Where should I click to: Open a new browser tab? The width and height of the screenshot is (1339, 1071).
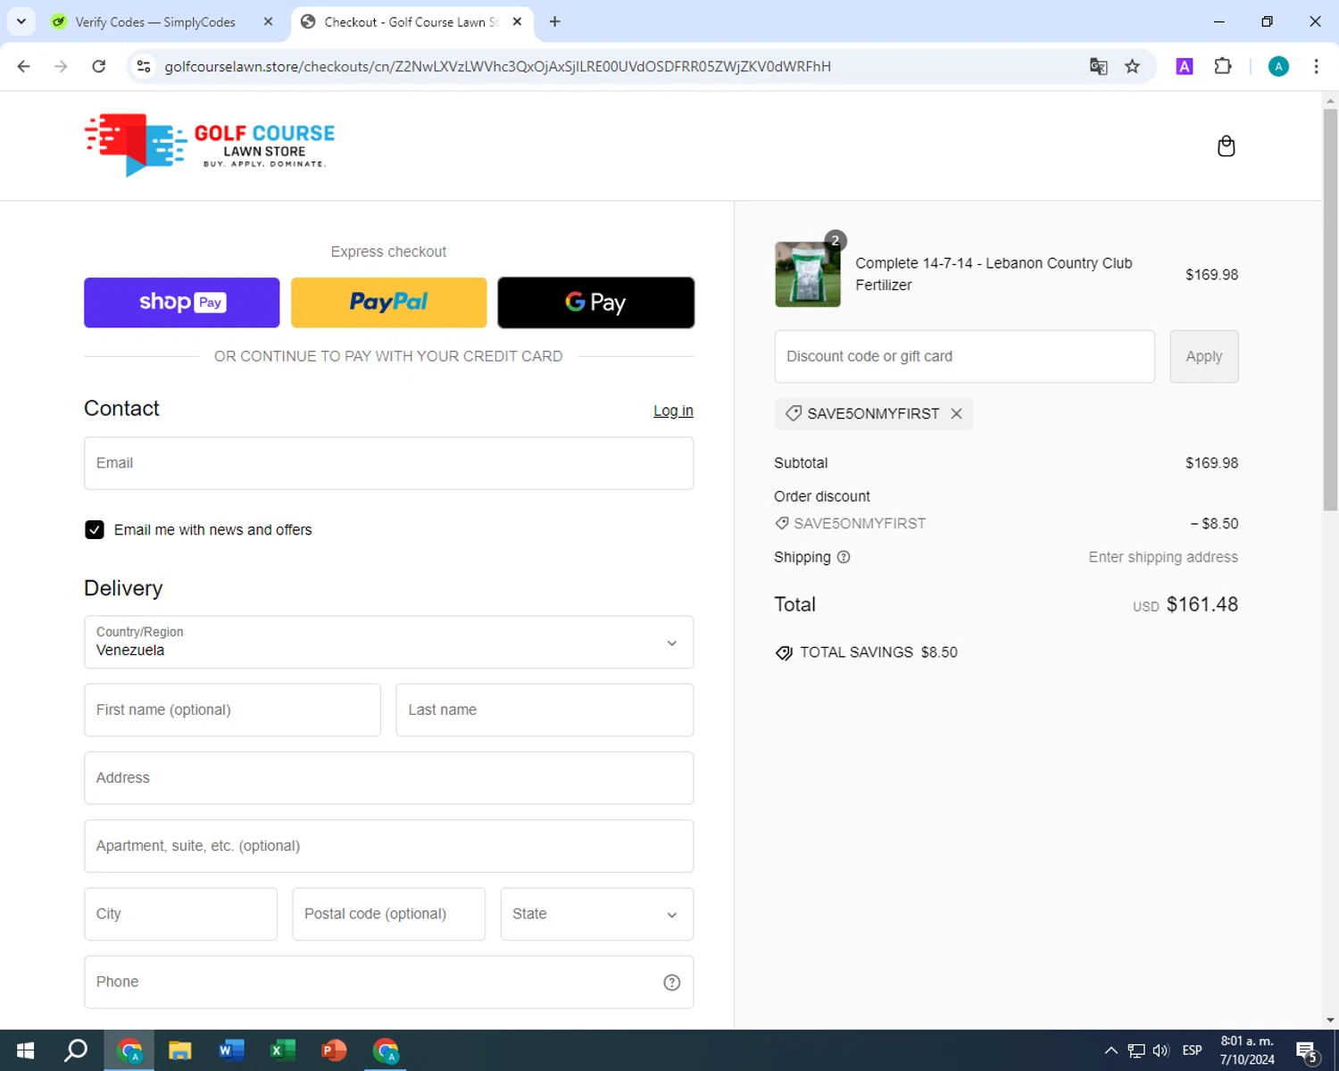(x=554, y=21)
